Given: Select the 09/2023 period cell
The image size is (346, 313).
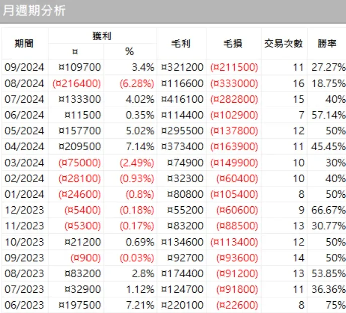Looking at the screenshot, I should pyautogui.click(x=24, y=258).
